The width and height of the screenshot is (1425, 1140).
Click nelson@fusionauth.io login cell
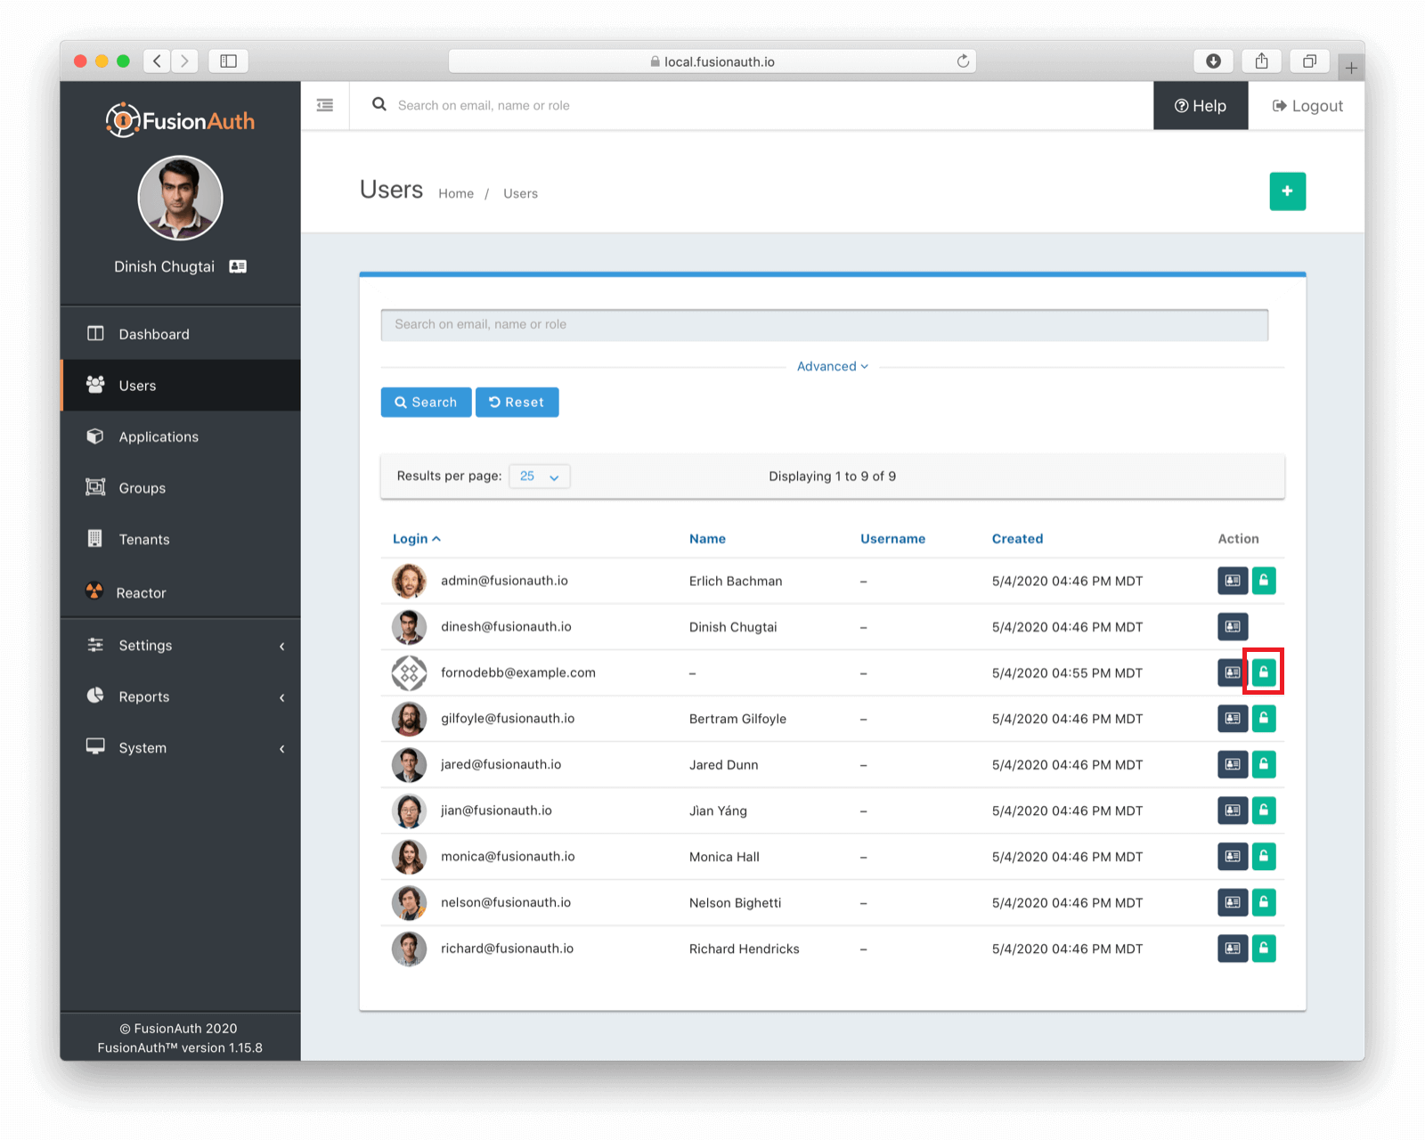506,902
